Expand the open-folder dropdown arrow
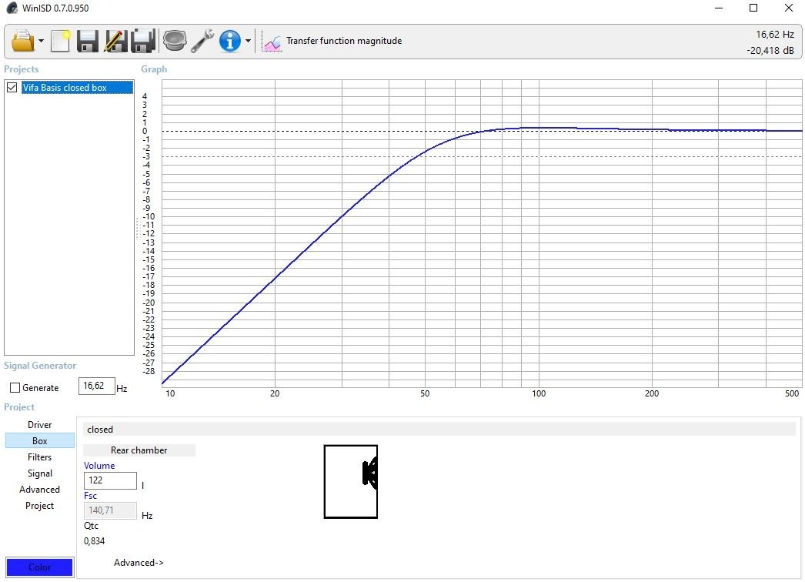This screenshot has height=582, width=805. [41, 41]
